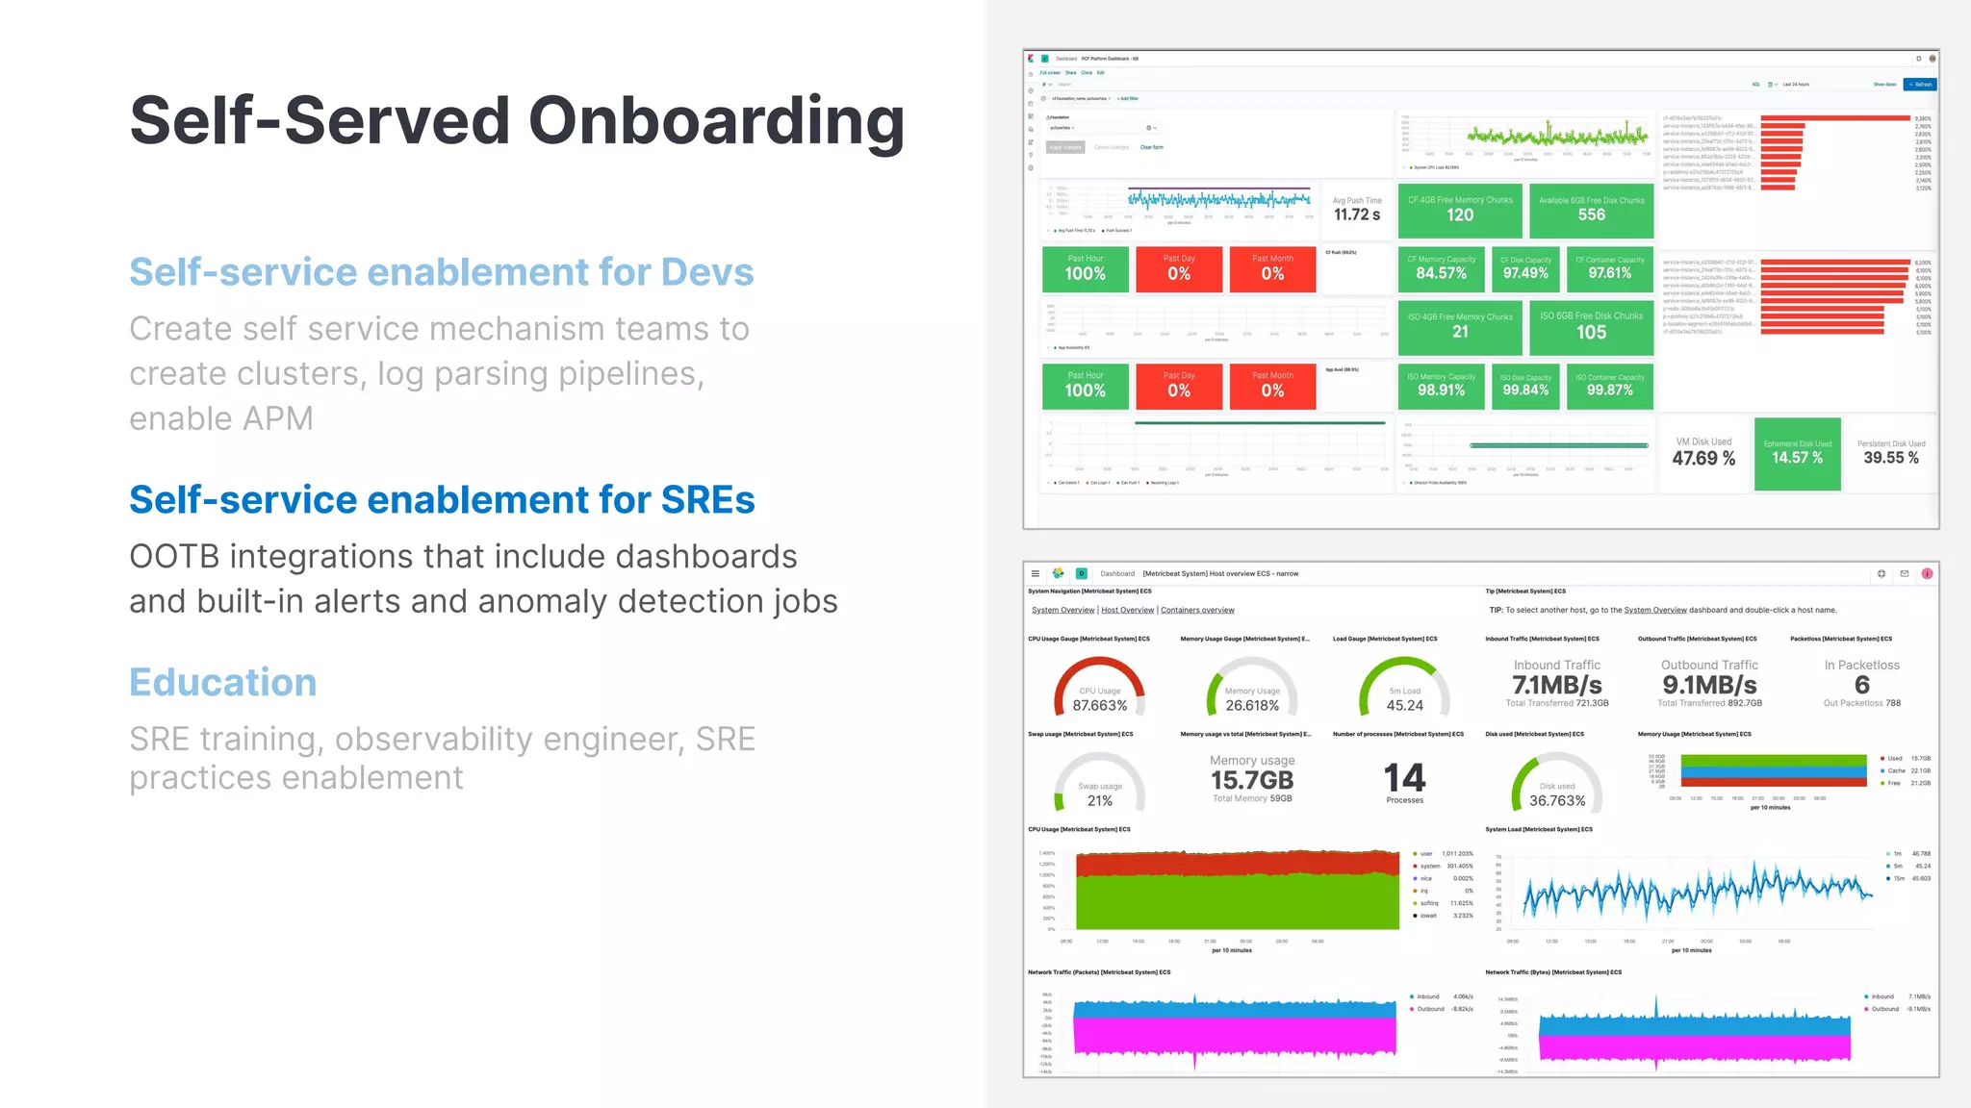Image resolution: width=1971 pixels, height=1108 pixels.
Task: Click + Add filter
Action: coord(1128,98)
